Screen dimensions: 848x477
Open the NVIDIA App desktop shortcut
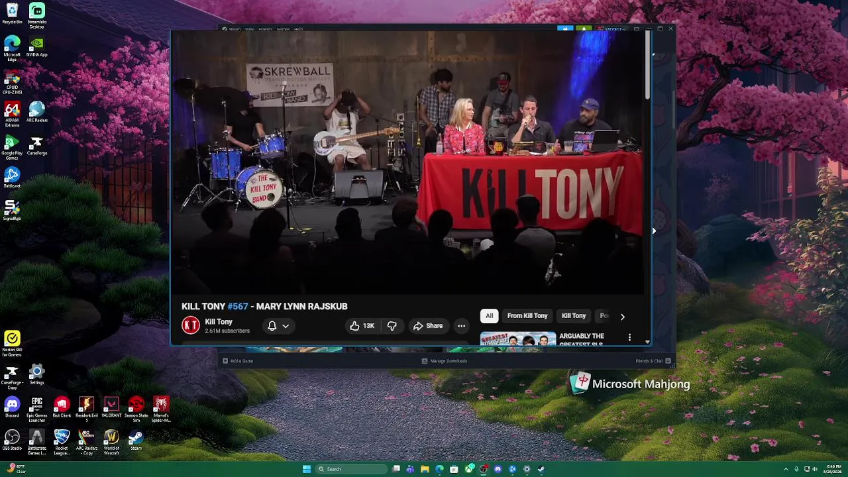point(37,46)
